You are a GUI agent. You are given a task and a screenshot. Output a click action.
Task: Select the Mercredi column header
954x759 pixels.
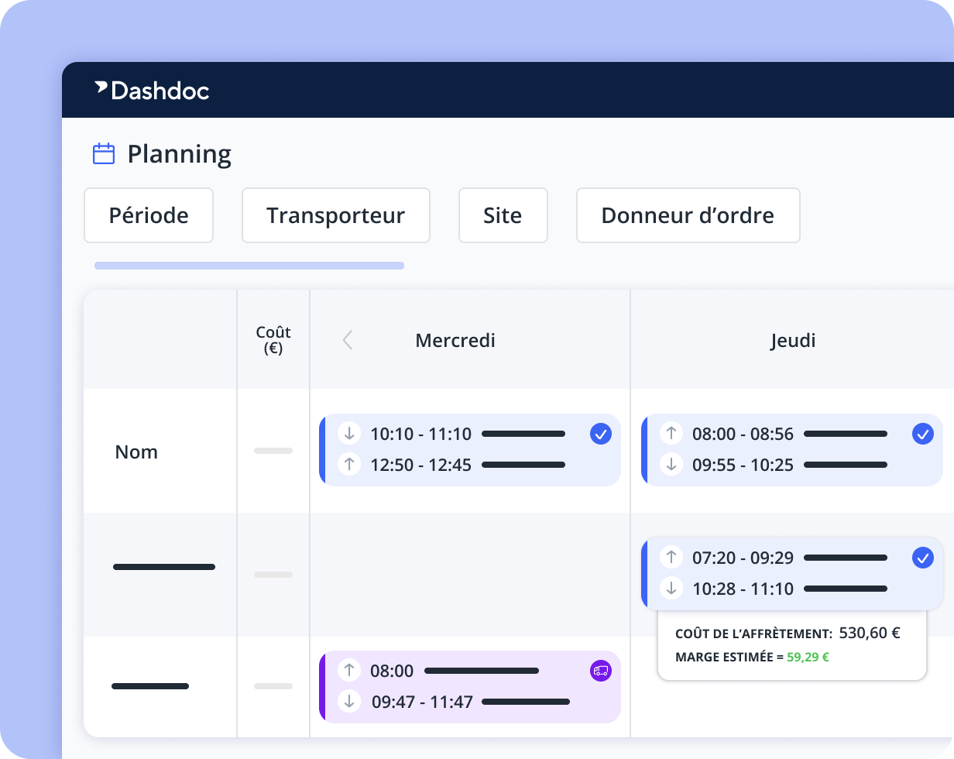[455, 340]
